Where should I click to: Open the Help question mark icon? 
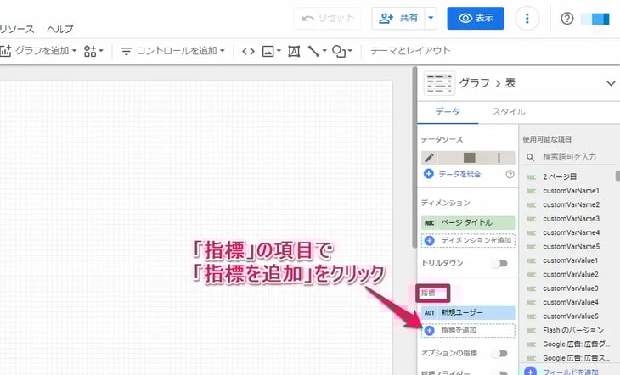tap(567, 19)
